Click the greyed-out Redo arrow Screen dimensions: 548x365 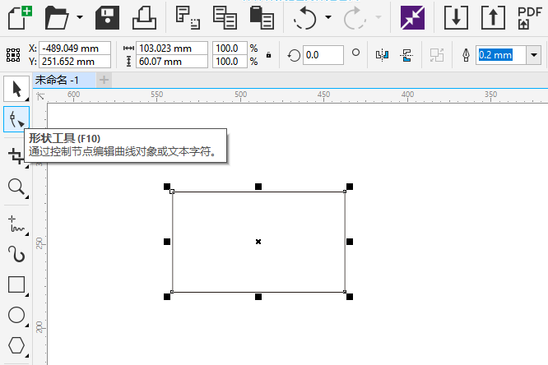[x=355, y=18]
